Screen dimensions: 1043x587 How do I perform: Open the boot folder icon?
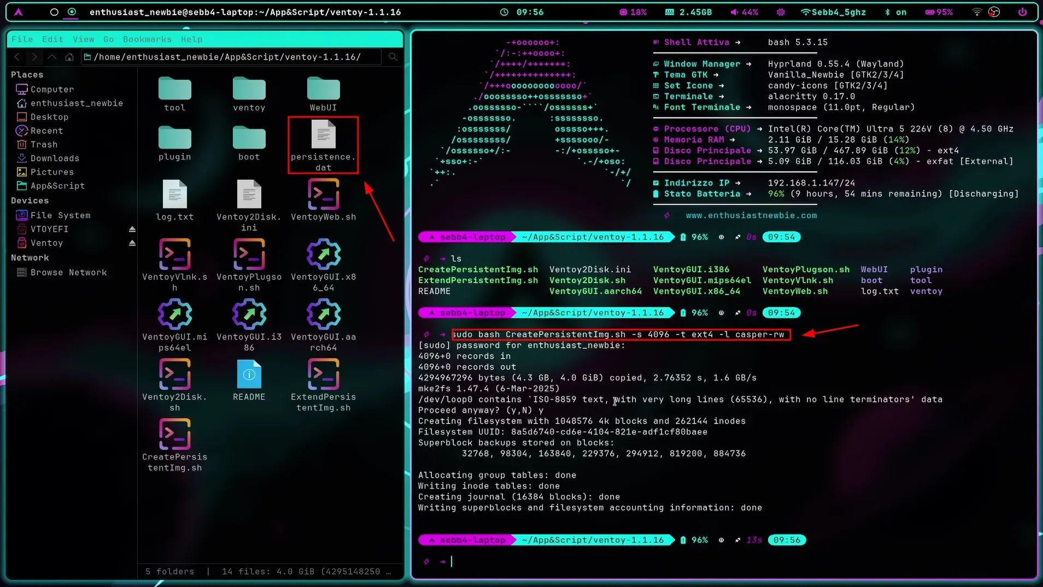[x=249, y=137]
